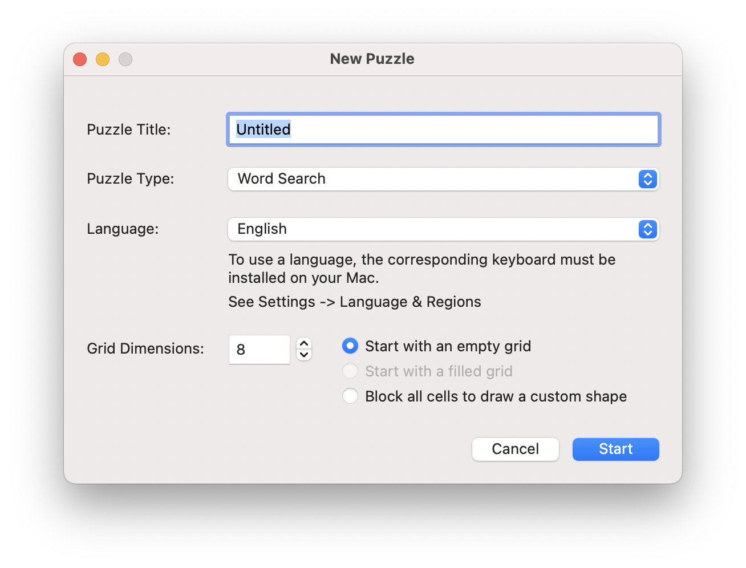Click the grid size value showing 8

pos(260,350)
